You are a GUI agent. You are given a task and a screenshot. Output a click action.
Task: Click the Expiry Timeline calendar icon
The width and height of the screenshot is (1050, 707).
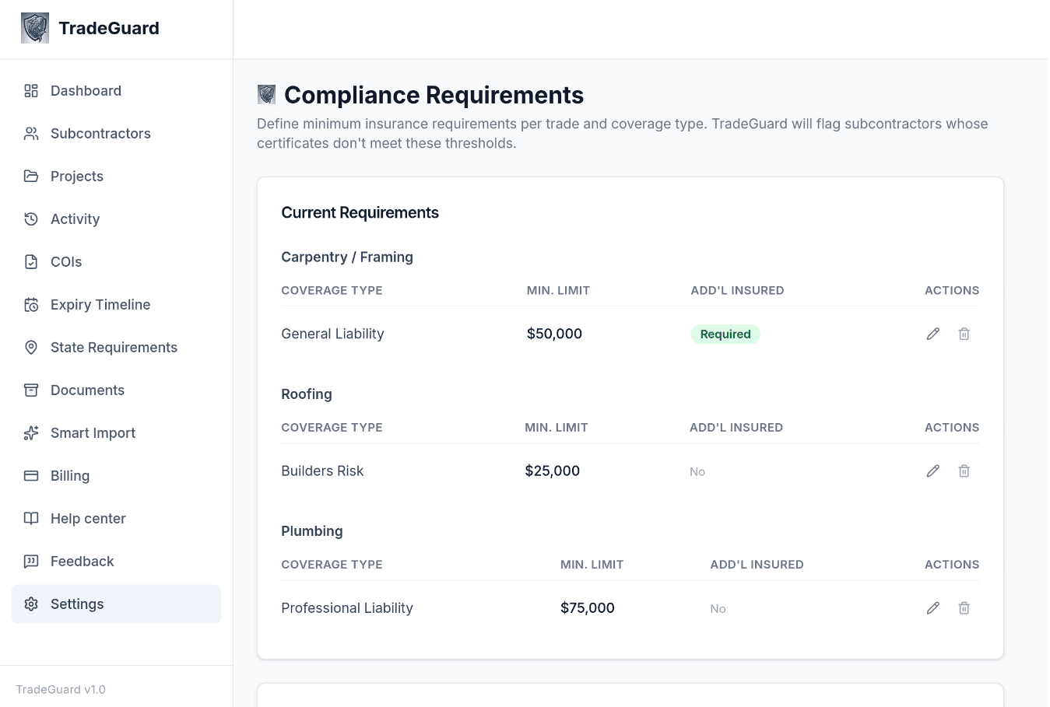[x=31, y=305]
